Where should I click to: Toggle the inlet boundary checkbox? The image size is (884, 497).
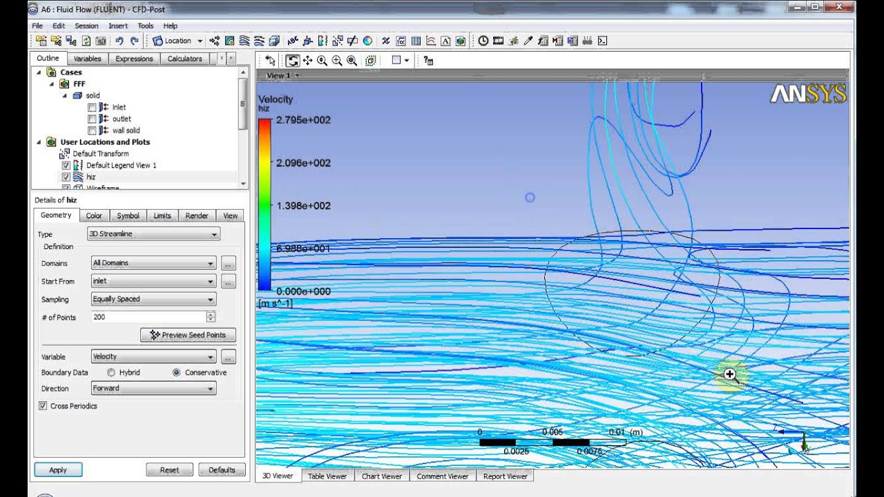[x=93, y=107]
